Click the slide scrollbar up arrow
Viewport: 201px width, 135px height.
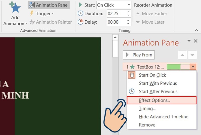115,37
